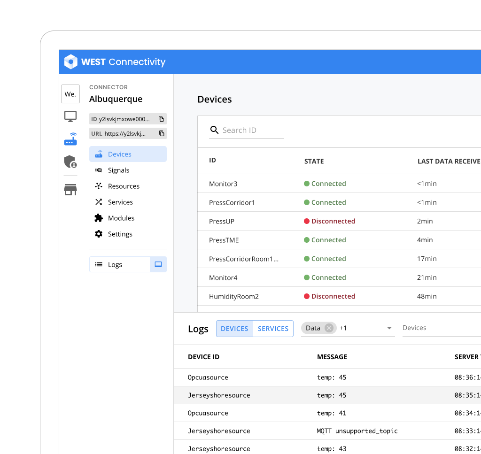The height and width of the screenshot is (454, 481).
Task: Click the MESSAGE log column header
Action: pyautogui.click(x=332, y=357)
